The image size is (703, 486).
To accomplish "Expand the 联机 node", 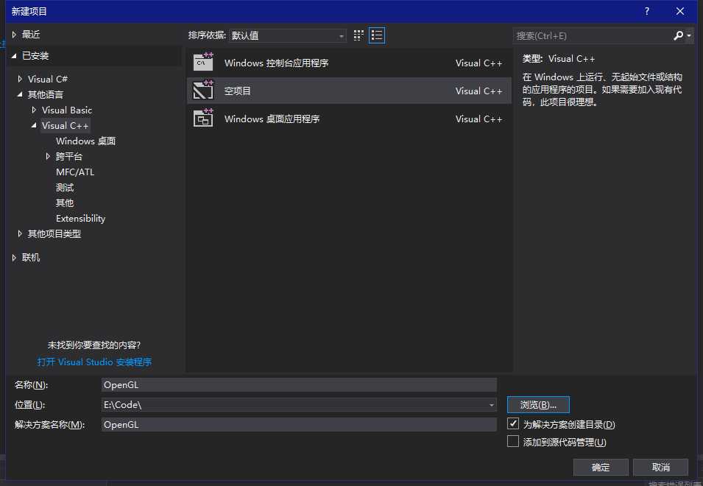I will point(14,257).
